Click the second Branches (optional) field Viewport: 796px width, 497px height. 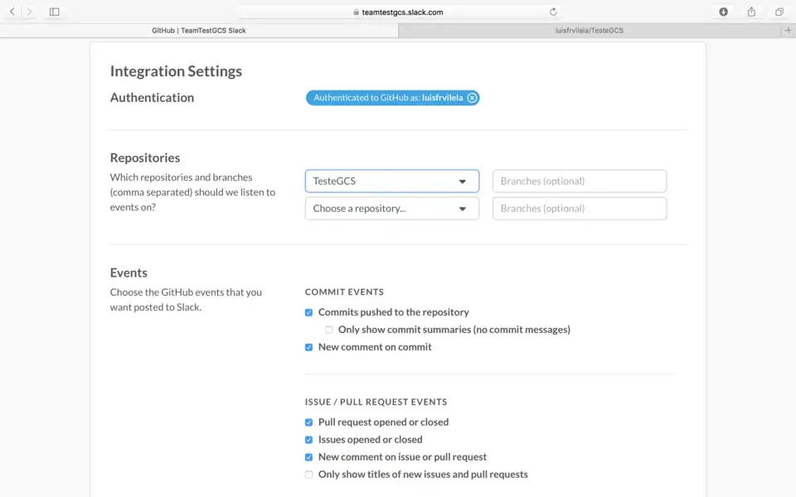[579, 209]
